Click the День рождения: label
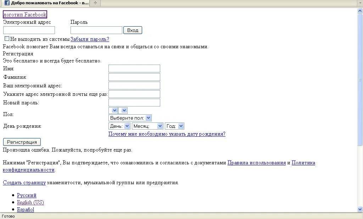 pyautogui.click(x=22, y=126)
